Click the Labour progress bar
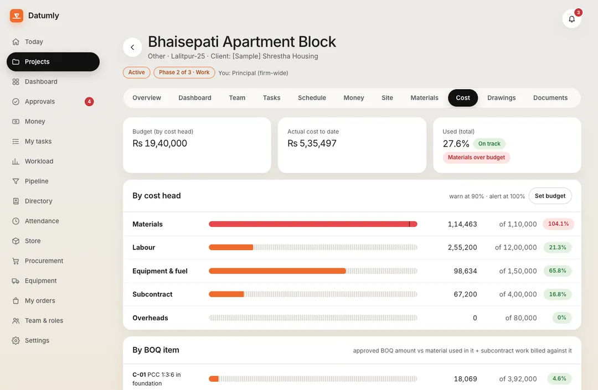The width and height of the screenshot is (598, 390). [313, 247]
